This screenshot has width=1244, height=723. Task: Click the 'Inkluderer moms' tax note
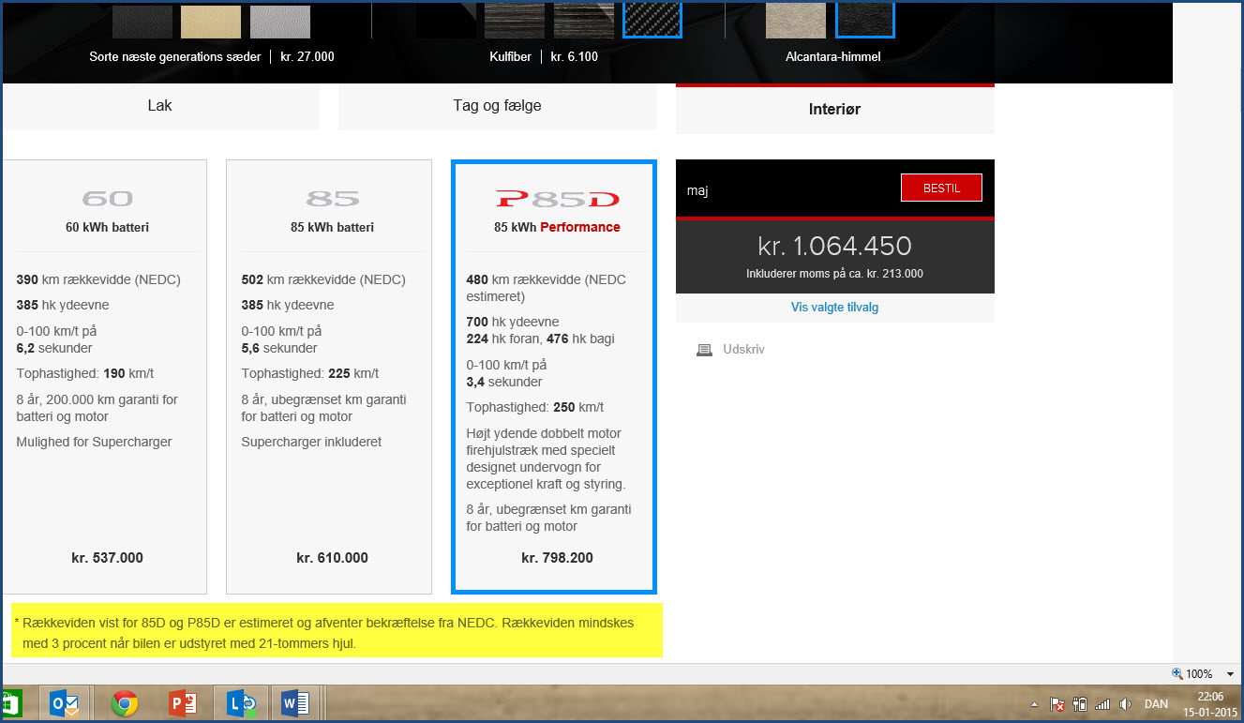[834, 274]
